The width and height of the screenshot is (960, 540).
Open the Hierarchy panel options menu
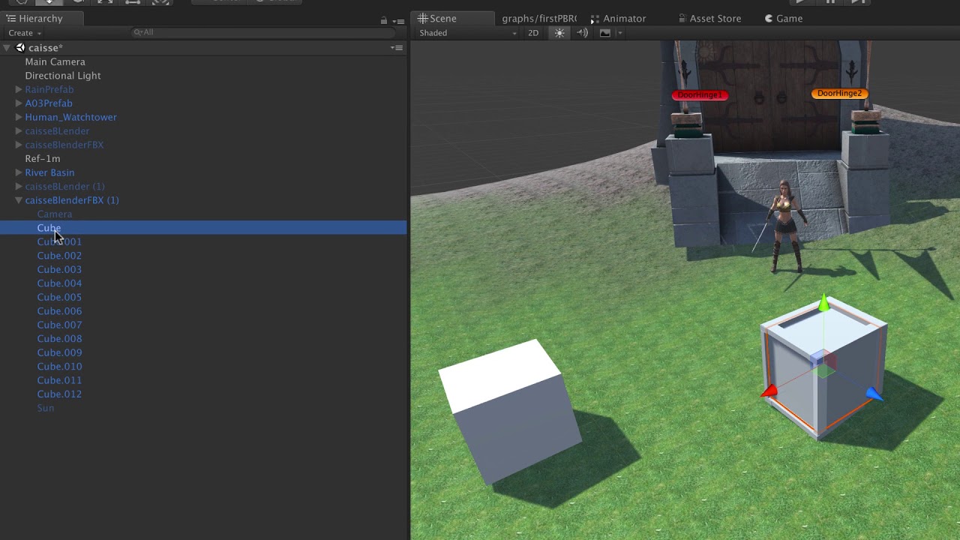tap(398, 20)
